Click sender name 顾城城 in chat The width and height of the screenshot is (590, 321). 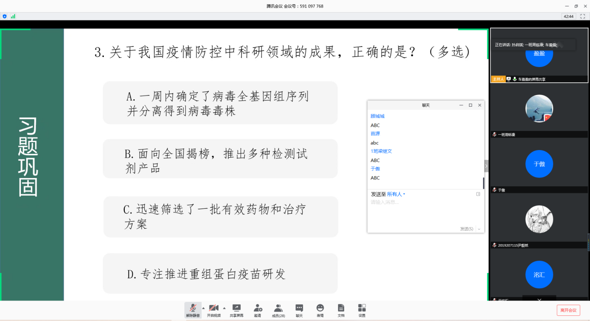coord(378,116)
